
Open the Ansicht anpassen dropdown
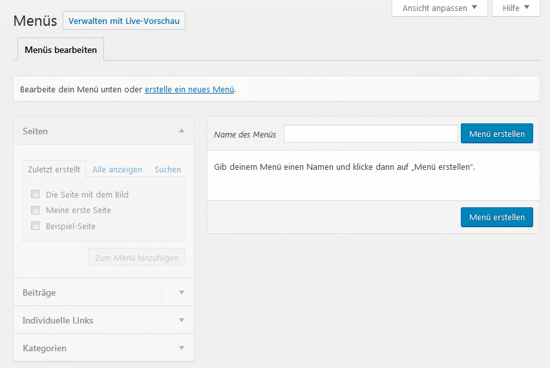point(439,8)
